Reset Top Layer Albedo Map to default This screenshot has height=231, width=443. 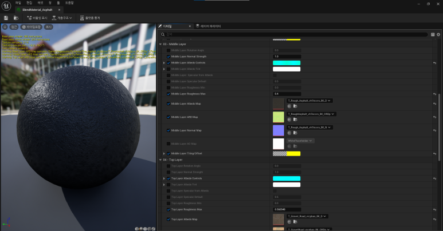tap(434, 220)
